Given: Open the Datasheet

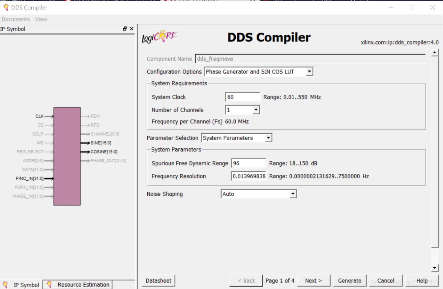Looking at the screenshot, I should point(158,280).
